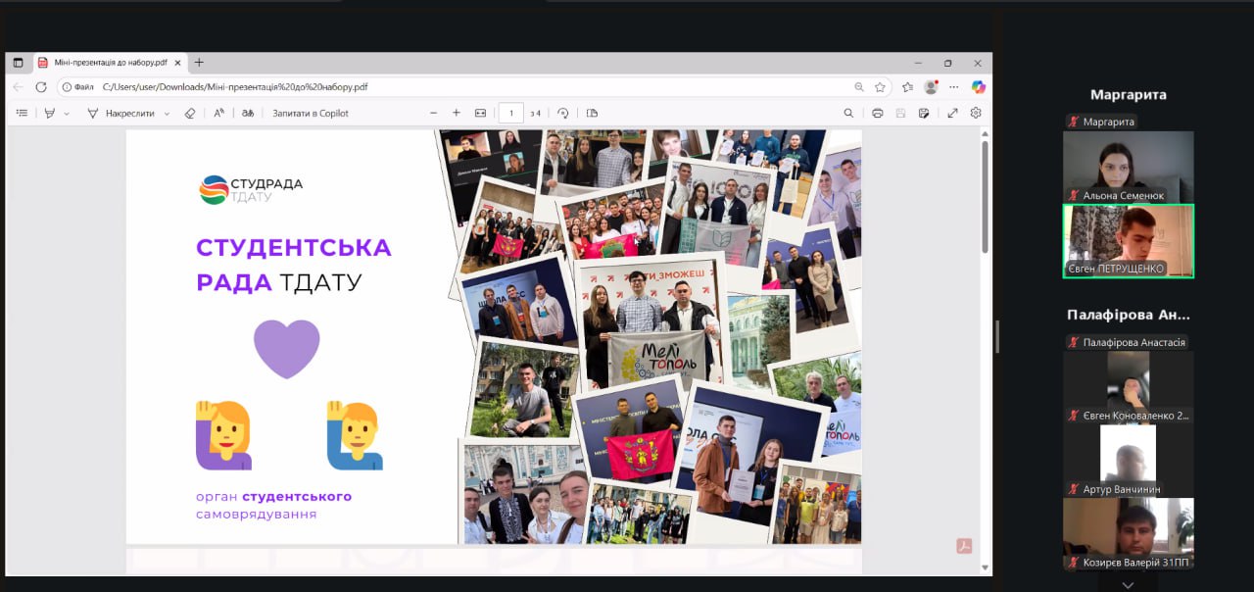Show the PDF table of contents
The image size is (1254, 592).
point(22,114)
